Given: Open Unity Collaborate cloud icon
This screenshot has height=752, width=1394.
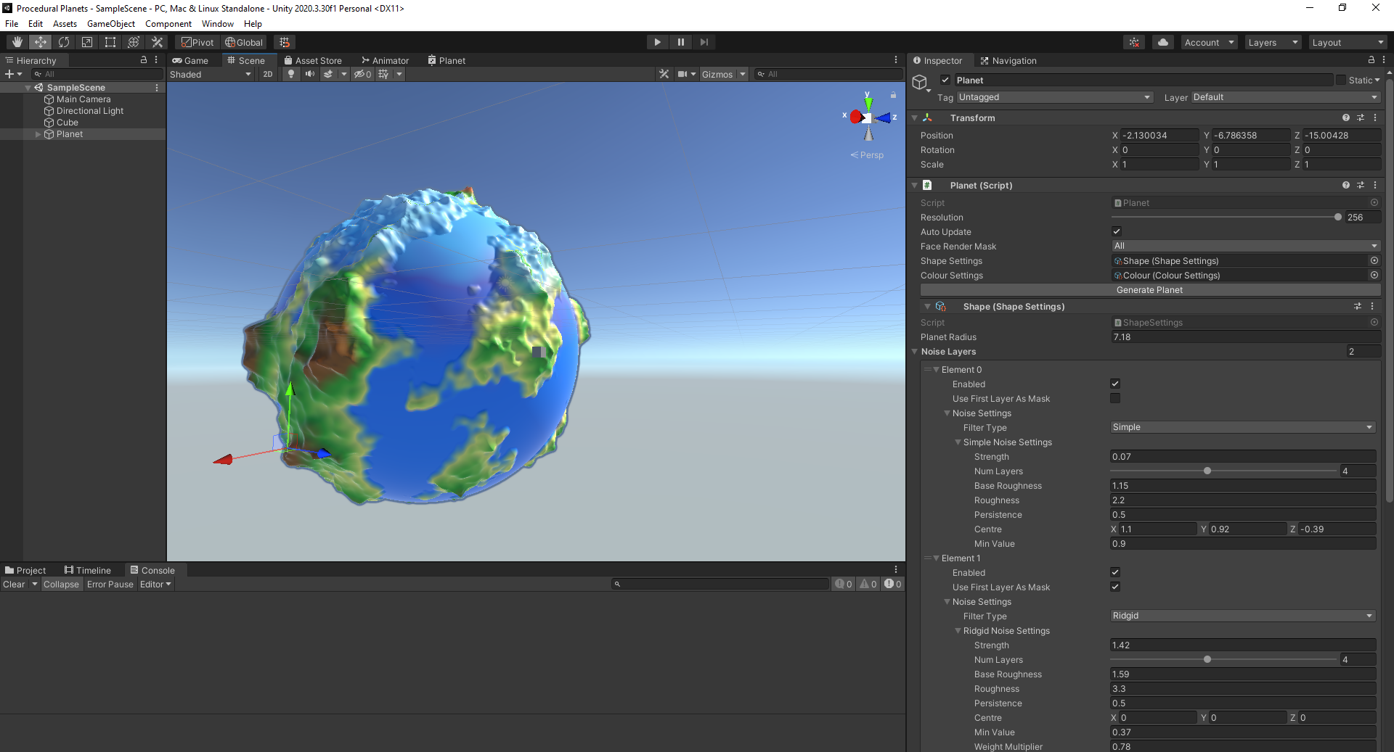Looking at the screenshot, I should 1162,42.
